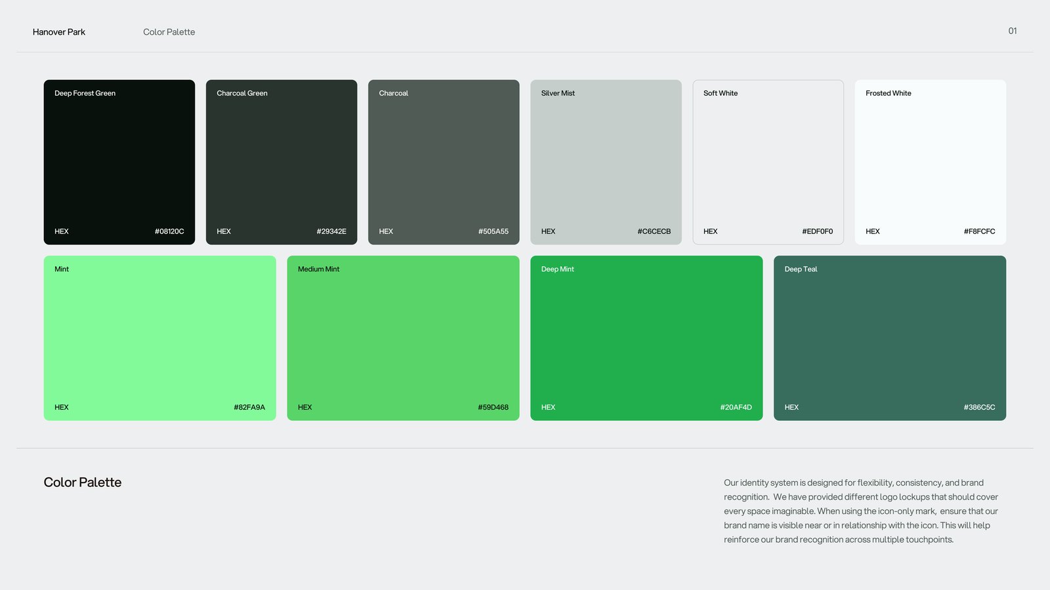Select the Soft White swatch card

tap(768, 162)
